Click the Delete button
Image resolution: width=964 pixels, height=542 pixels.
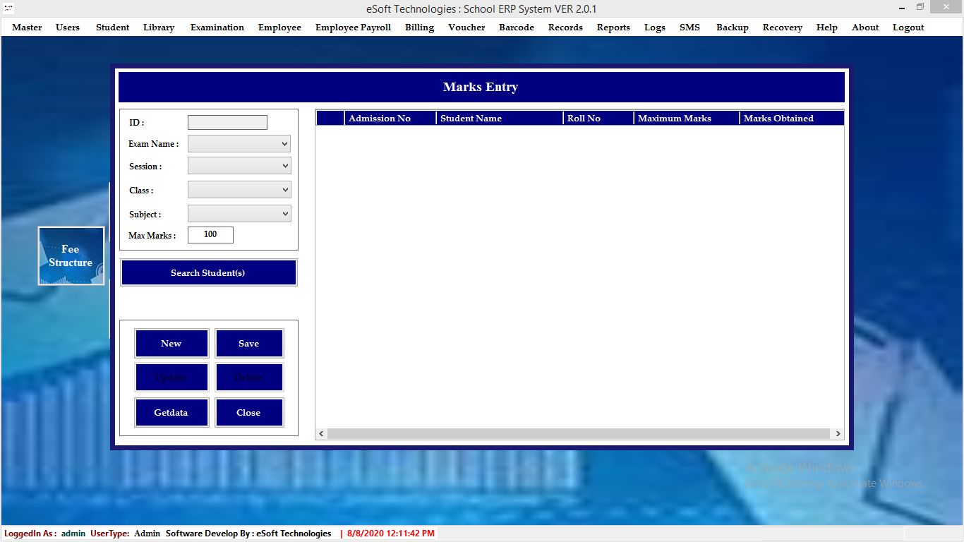pos(249,378)
